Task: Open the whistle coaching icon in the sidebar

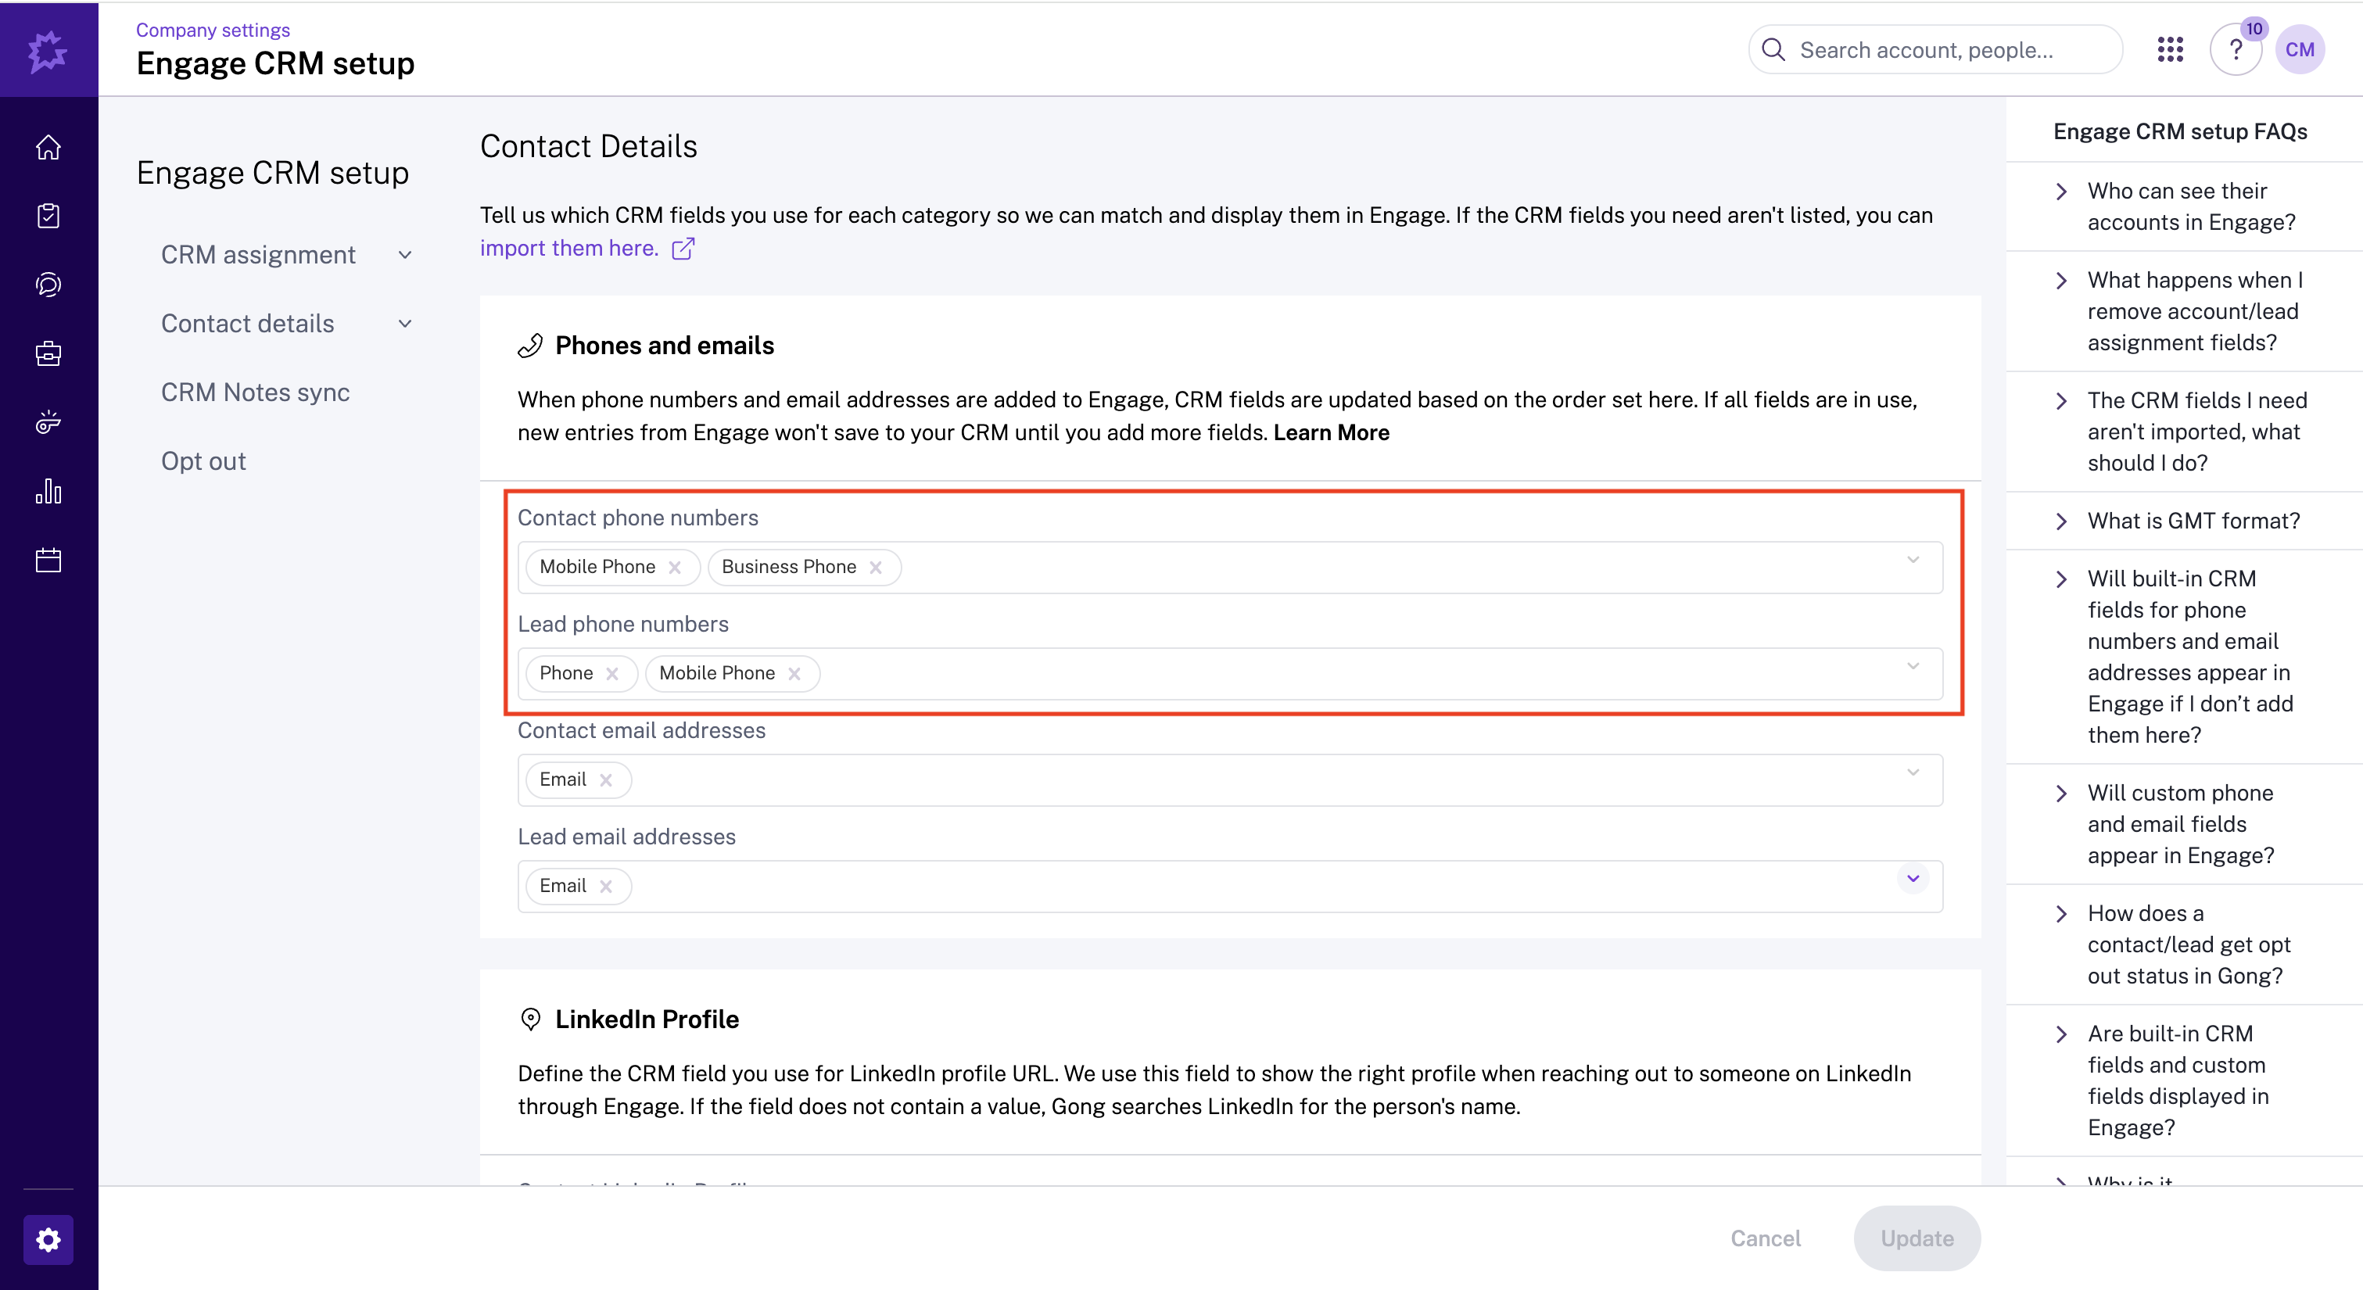Action: pos(48,422)
